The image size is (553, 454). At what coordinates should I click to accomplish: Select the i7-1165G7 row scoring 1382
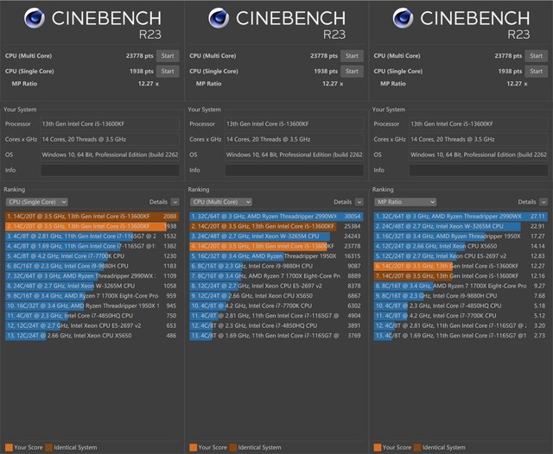(92, 246)
